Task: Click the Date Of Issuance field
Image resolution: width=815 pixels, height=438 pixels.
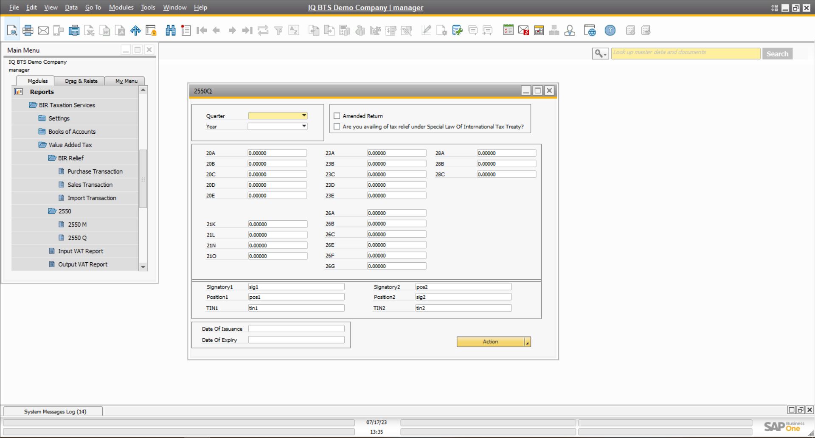Action: 296,328
